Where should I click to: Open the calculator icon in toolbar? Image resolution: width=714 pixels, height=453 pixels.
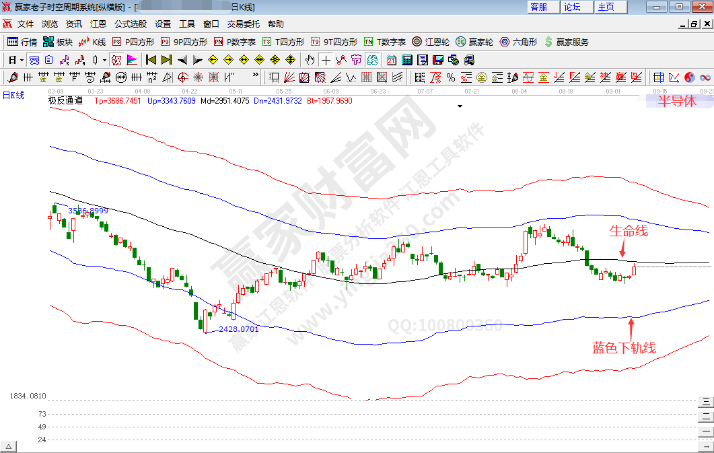(x=406, y=59)
